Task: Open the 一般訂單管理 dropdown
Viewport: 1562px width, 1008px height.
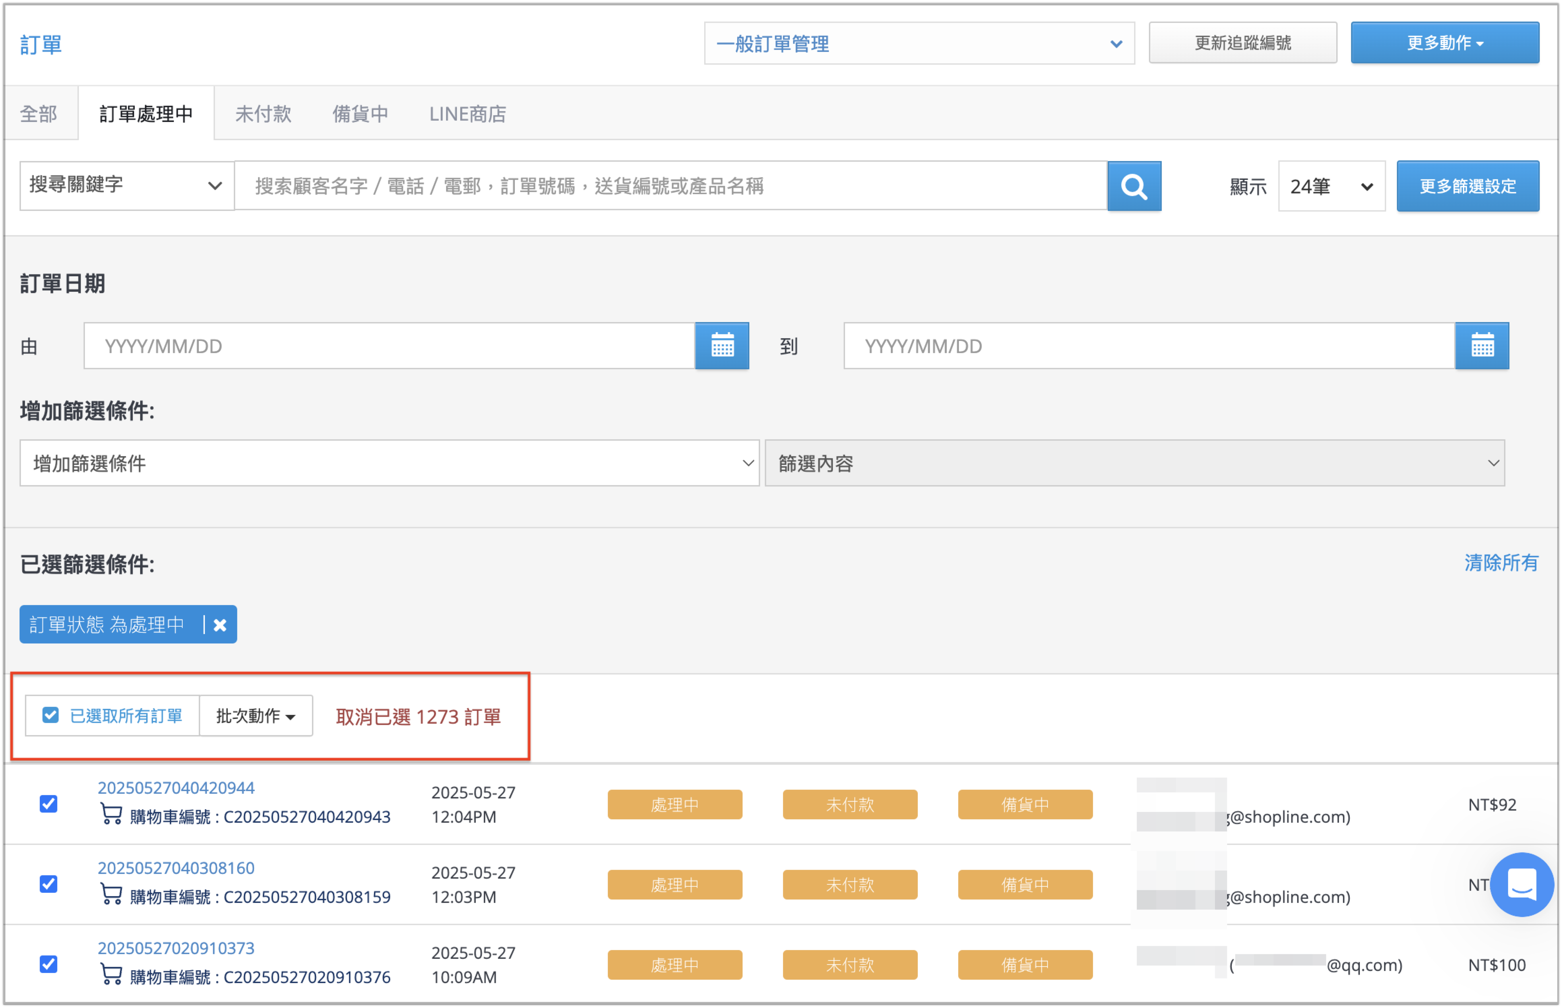Action: [919, 44]
